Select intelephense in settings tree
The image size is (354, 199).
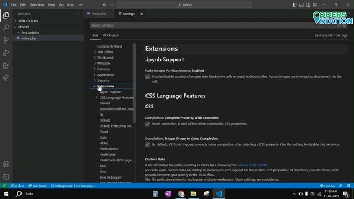point(109,149)
